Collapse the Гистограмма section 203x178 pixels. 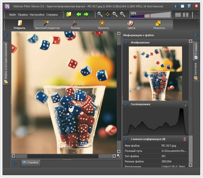tap(126, 105)
